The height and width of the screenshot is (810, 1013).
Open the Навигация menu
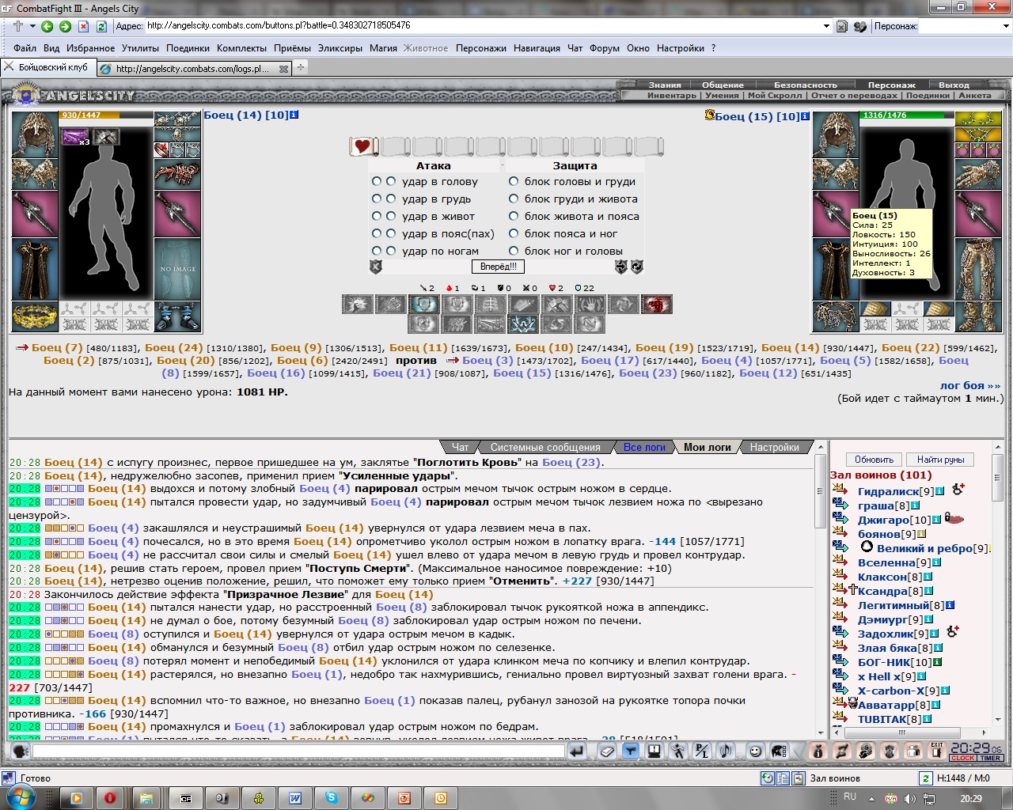pyautogui.click(x=537, y=48)
